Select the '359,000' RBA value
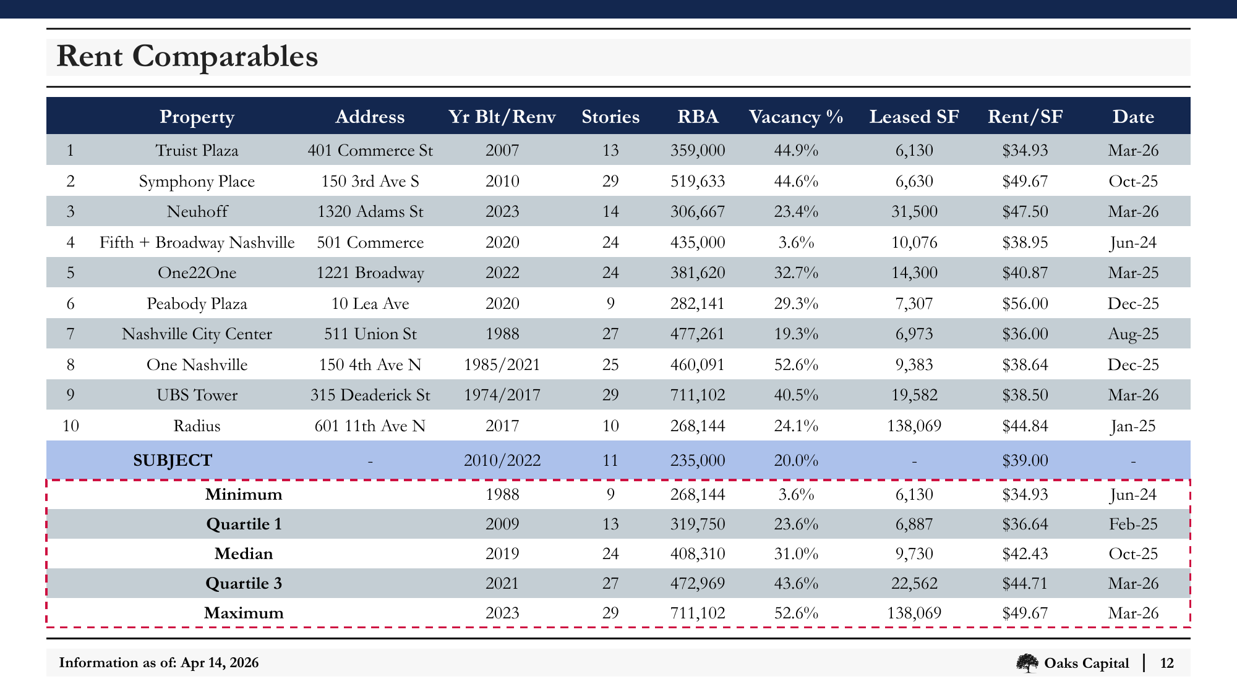 point(698,150)
